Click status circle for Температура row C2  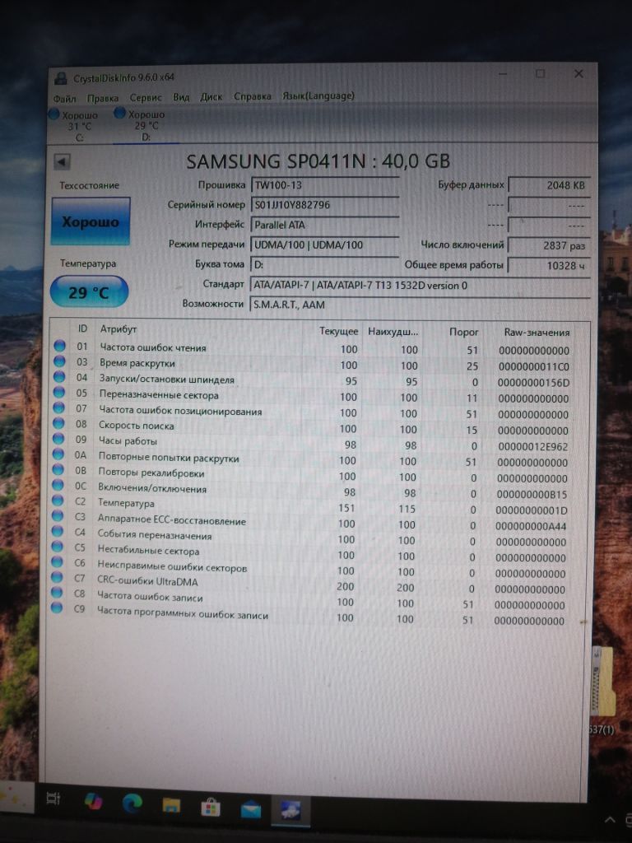[x=58, y=501]
